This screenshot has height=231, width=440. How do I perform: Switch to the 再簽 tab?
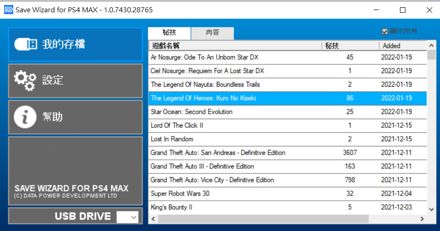(x=212, y=33)
